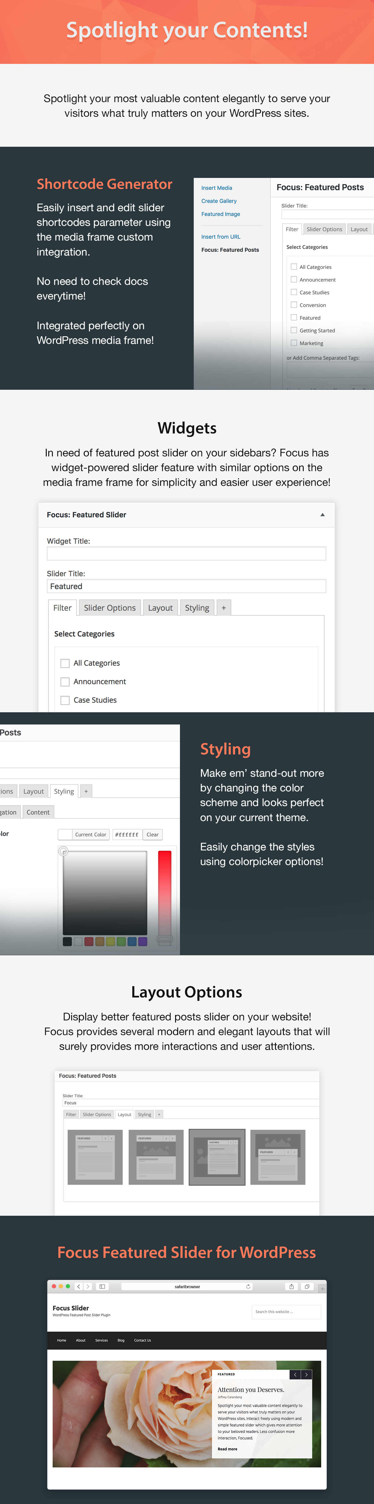Image resolution: width=374 pixels, height=1504 pixels.
Task: Choose the fourth layout thumbnail
Action: (x=278, y=1157)
